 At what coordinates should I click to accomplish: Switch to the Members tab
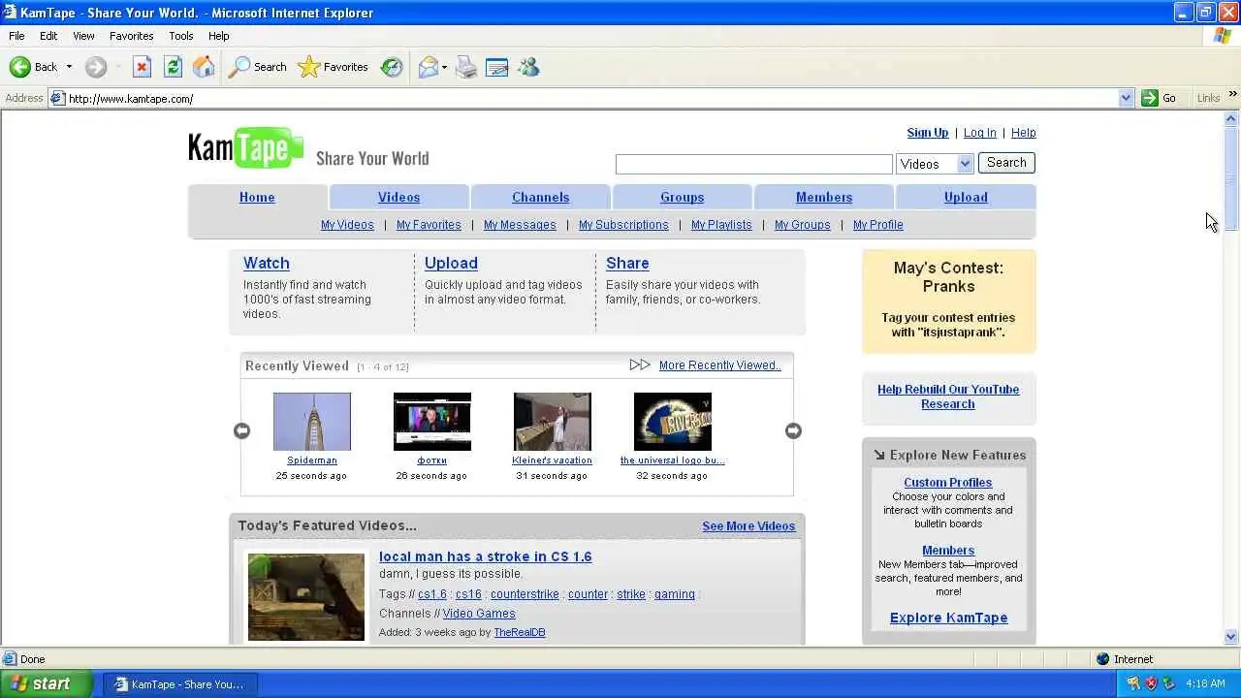[824, 197]
